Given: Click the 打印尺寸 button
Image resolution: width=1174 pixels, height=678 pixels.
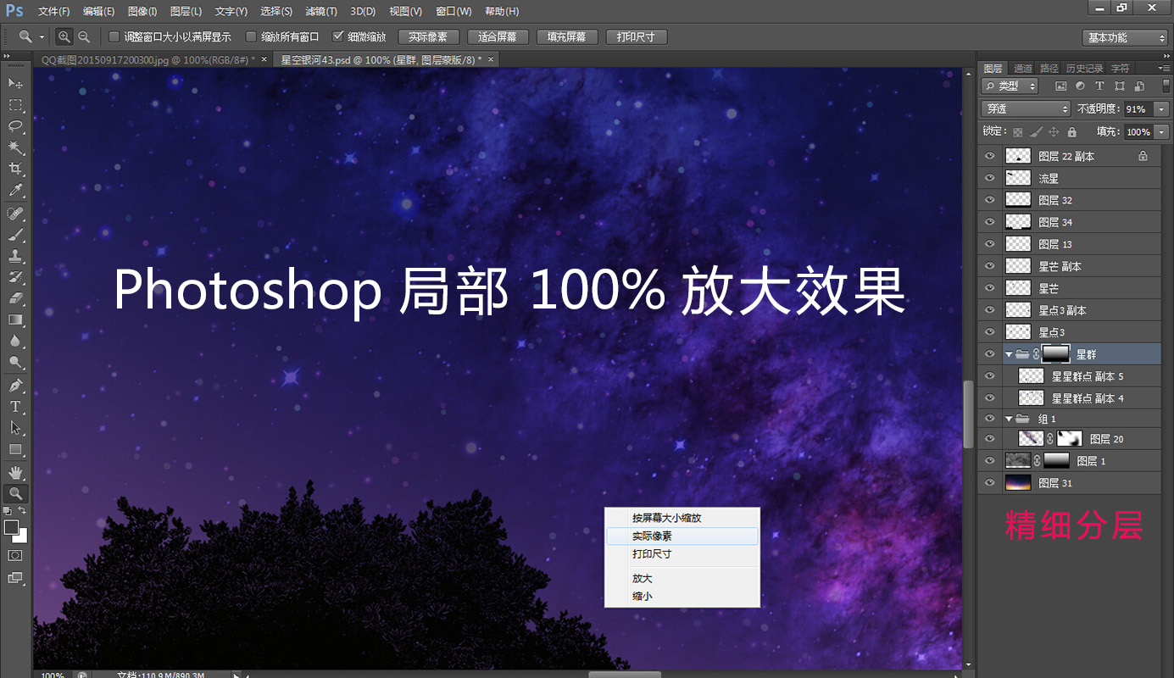Looking at the screenshot, I should tap(637, 37).
